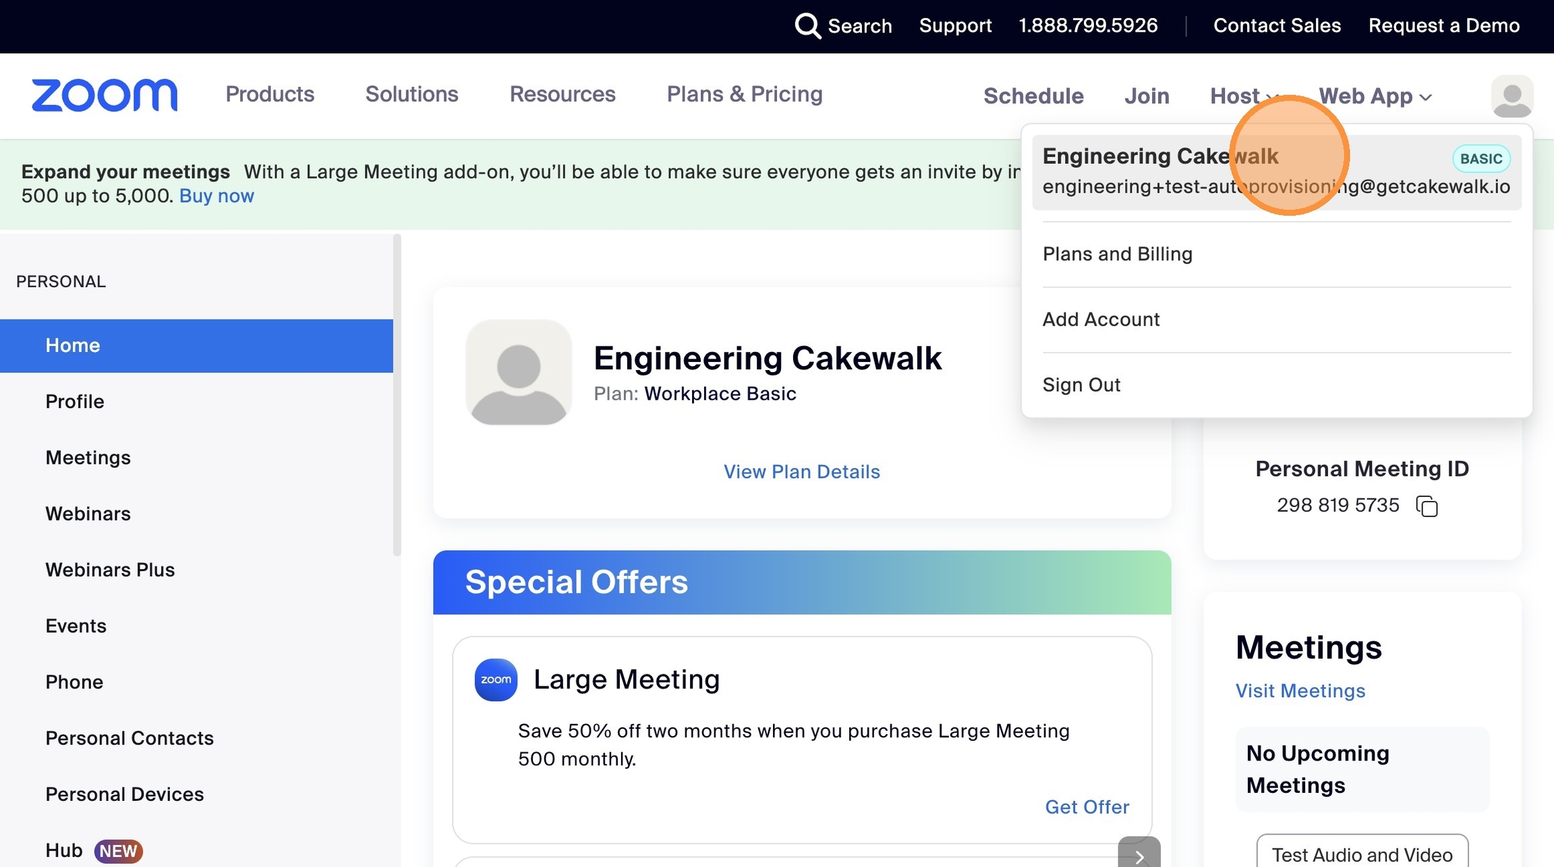Click the BASIC plan badge
Viewport: 1554px width, 867px height.
1480,158
